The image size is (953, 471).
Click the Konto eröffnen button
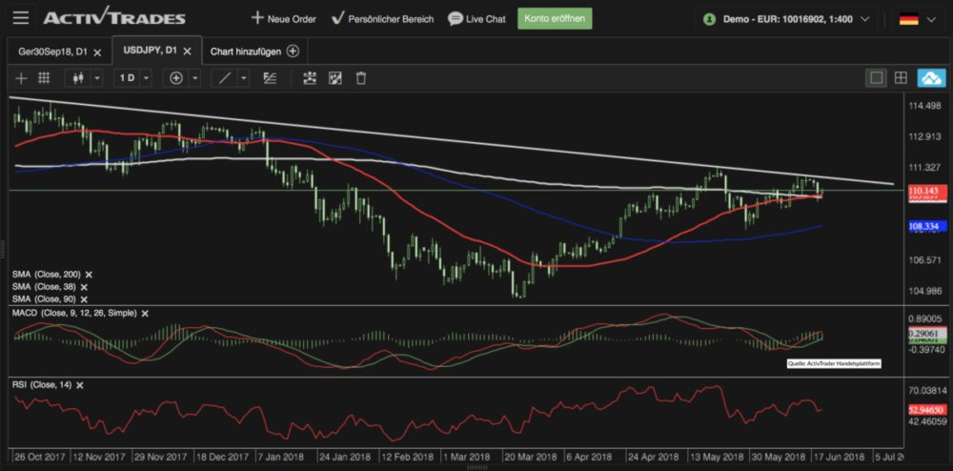coord(555,18)
